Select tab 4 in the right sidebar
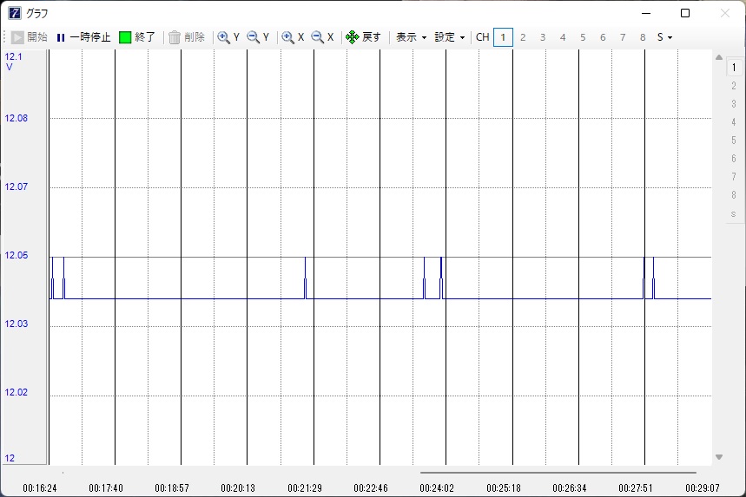 [x=734, y=122]
